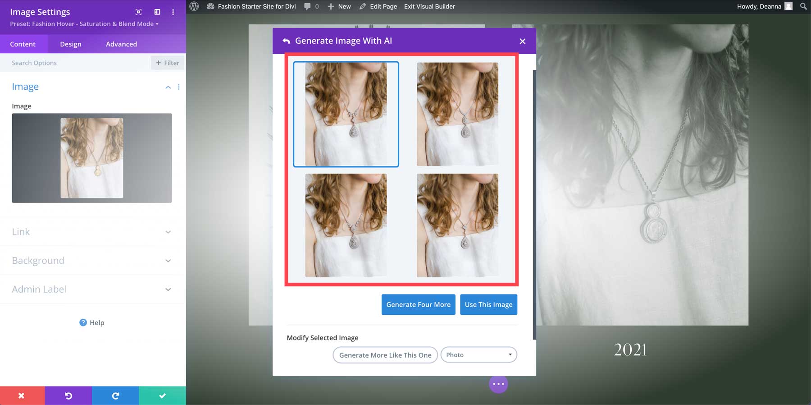Click the Help question mark icon
The width and height of the screenshot is (811, 405).
coord(83,322)
